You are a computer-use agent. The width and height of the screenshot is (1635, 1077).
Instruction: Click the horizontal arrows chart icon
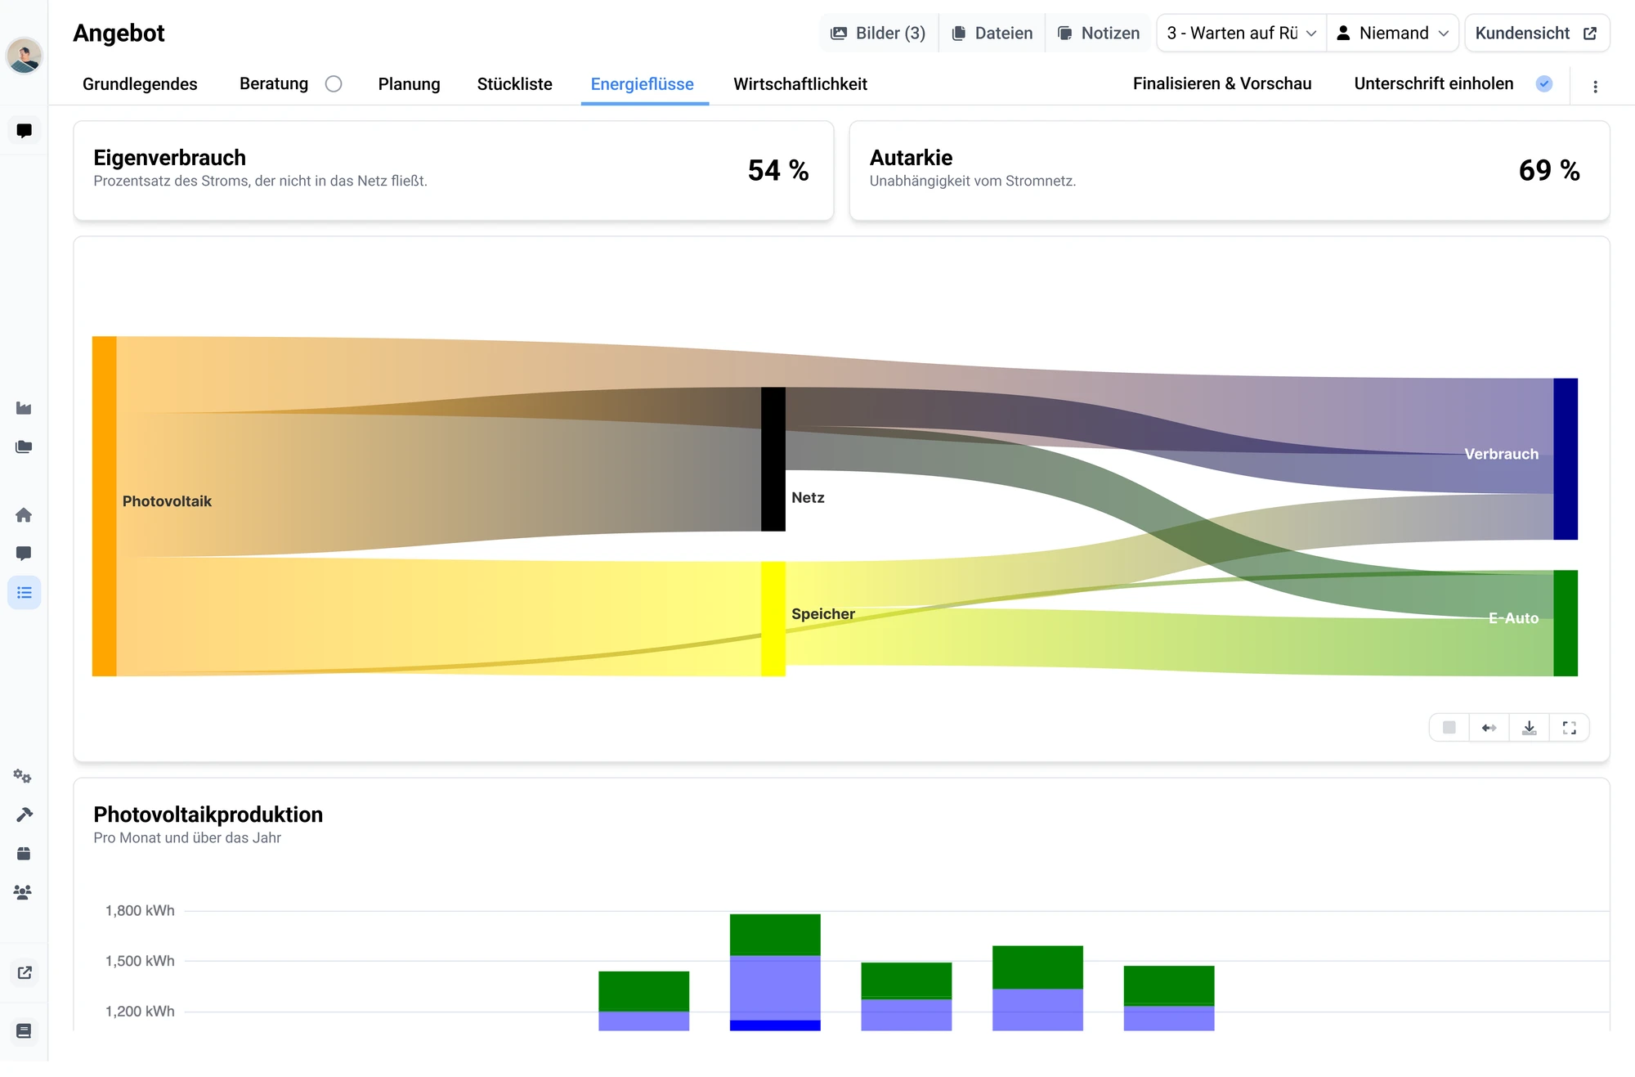click(x=1489, y=727)
